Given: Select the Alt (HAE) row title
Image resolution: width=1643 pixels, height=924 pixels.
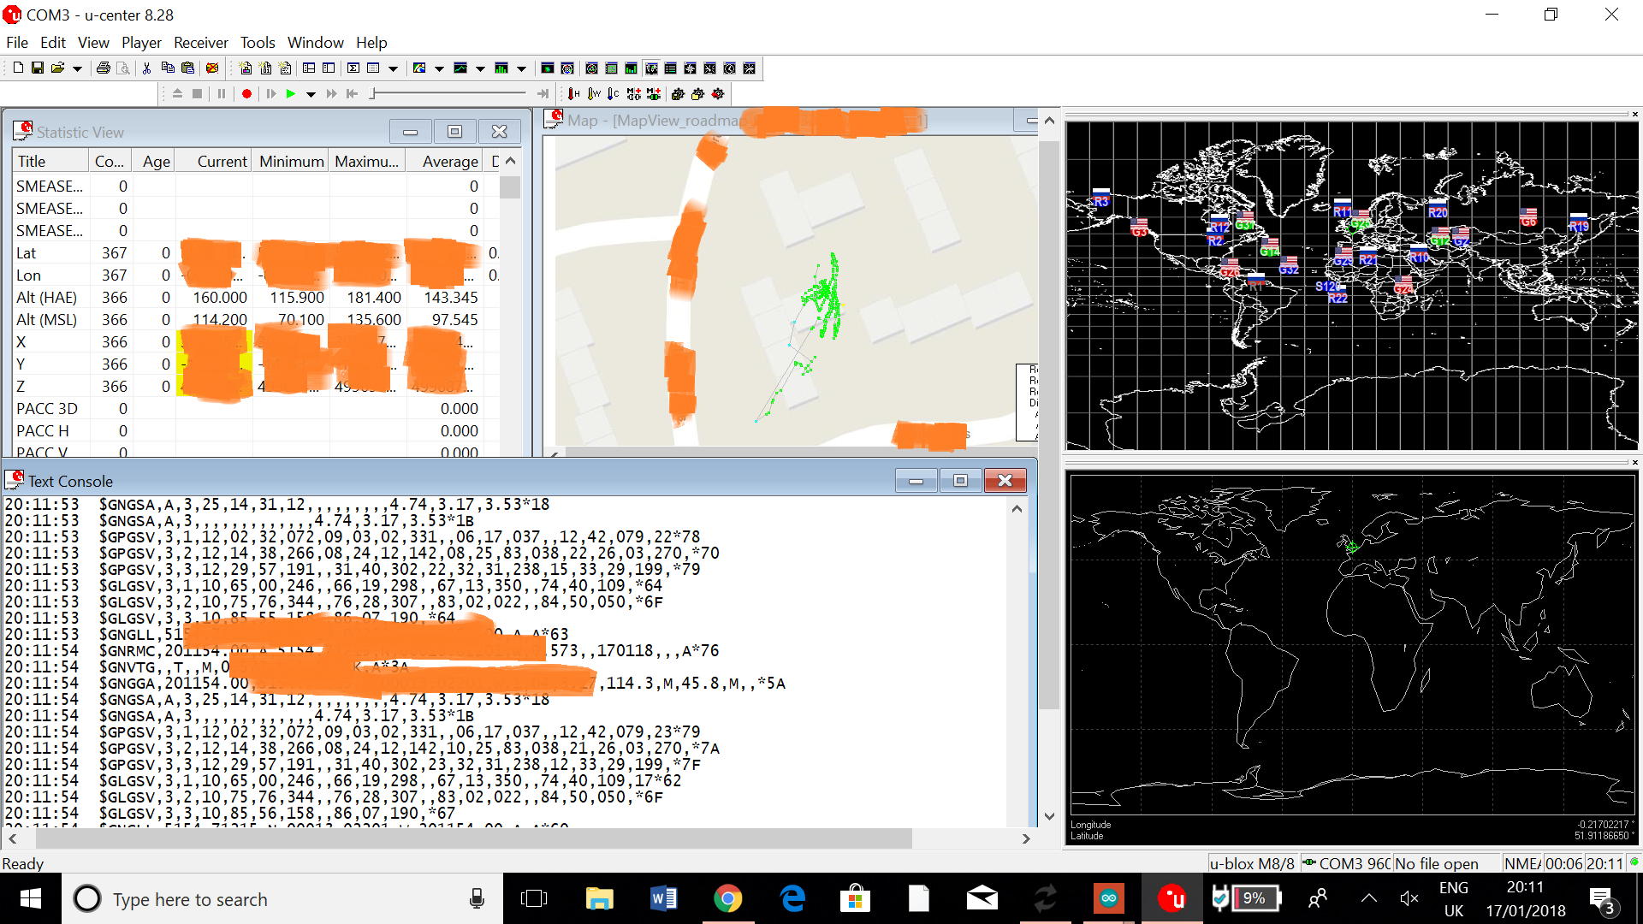Looking at the screenshot, I should click(46, 297).
